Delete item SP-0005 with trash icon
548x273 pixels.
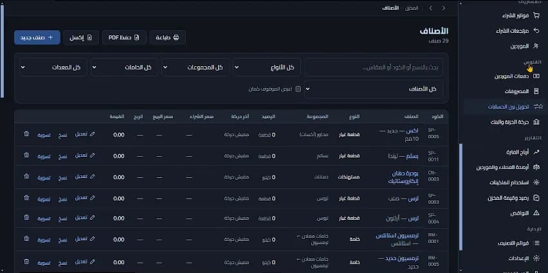pos(26,134)
